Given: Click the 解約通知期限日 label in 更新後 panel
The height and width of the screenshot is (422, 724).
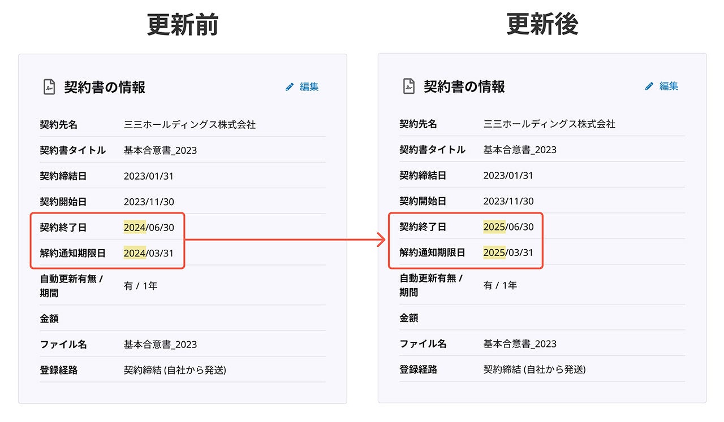Looking at the screenshot, I should pyautogui.click(x=432, y=252).
